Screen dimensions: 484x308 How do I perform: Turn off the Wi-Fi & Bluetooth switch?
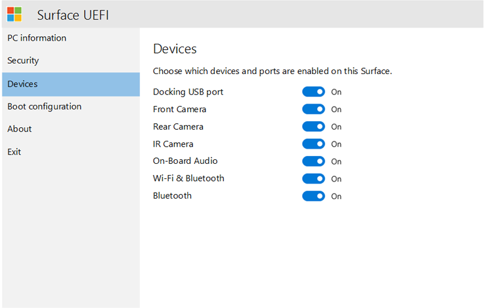313,179
